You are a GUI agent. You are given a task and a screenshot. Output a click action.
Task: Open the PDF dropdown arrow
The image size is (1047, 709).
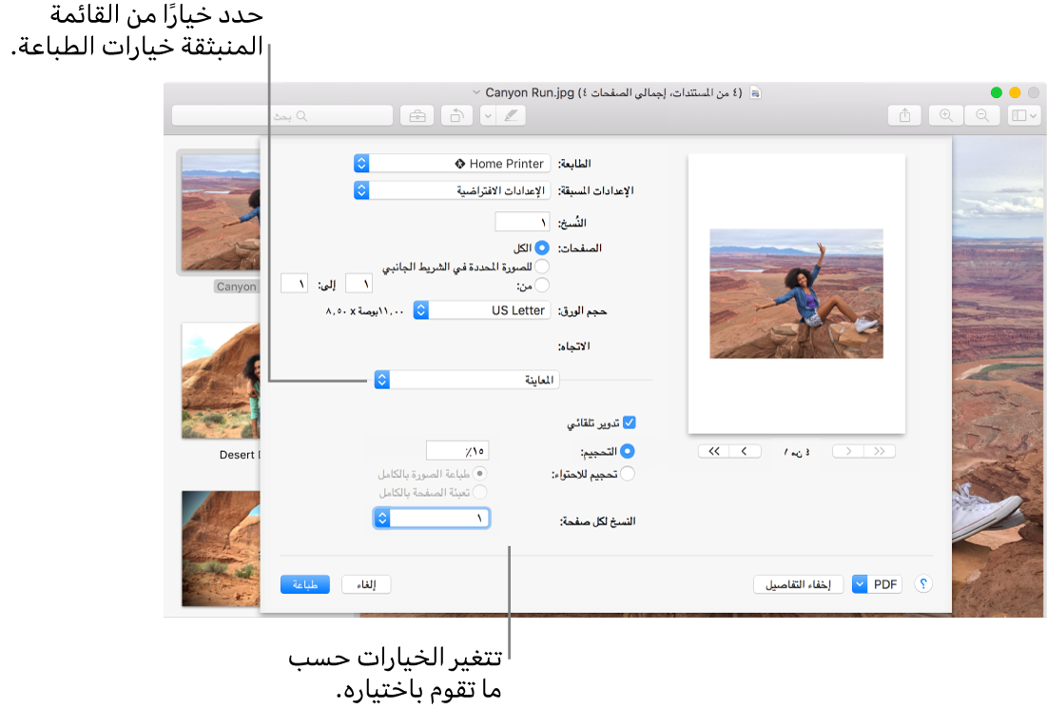[860, 584]
